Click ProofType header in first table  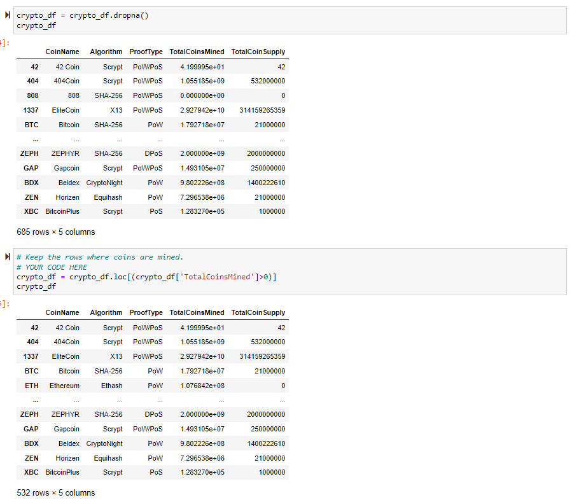click(146, 52)
